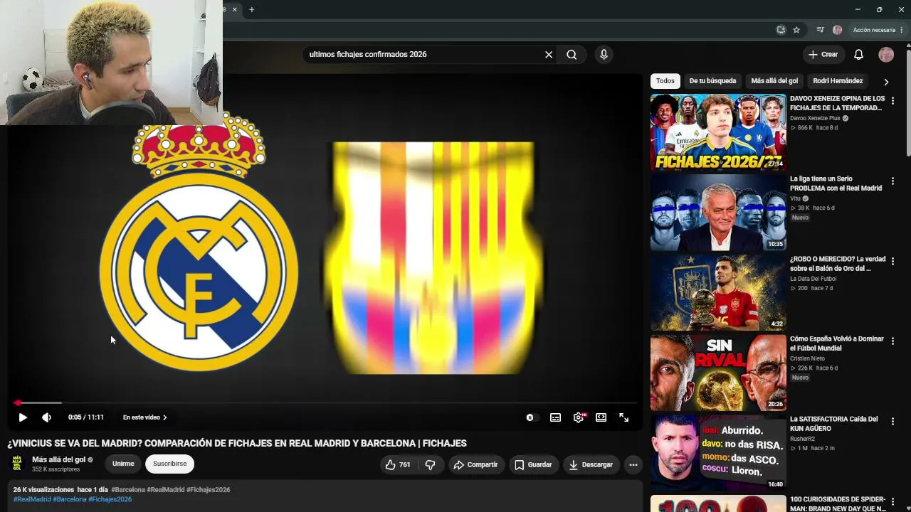
Task: Open the blue #RealMadrid hashtag link
Action: [x=32, y=499]
